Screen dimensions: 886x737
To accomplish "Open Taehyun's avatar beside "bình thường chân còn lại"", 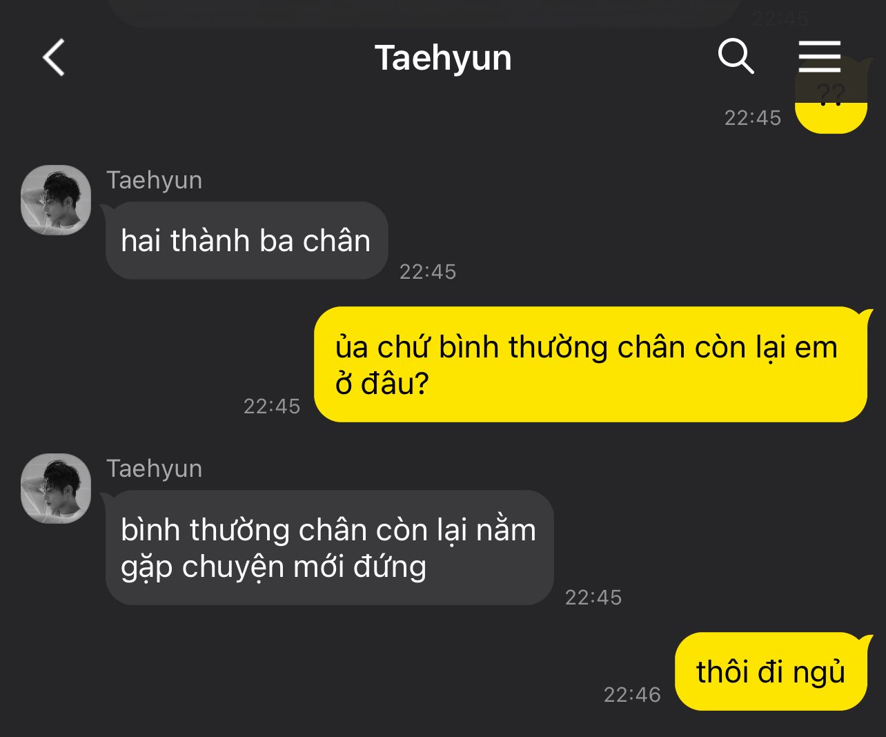I will pyautogui.click(x=56, y=488).
